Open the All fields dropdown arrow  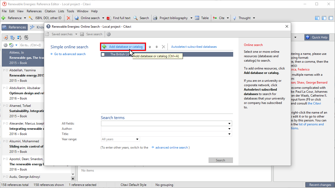coord(230,124)
